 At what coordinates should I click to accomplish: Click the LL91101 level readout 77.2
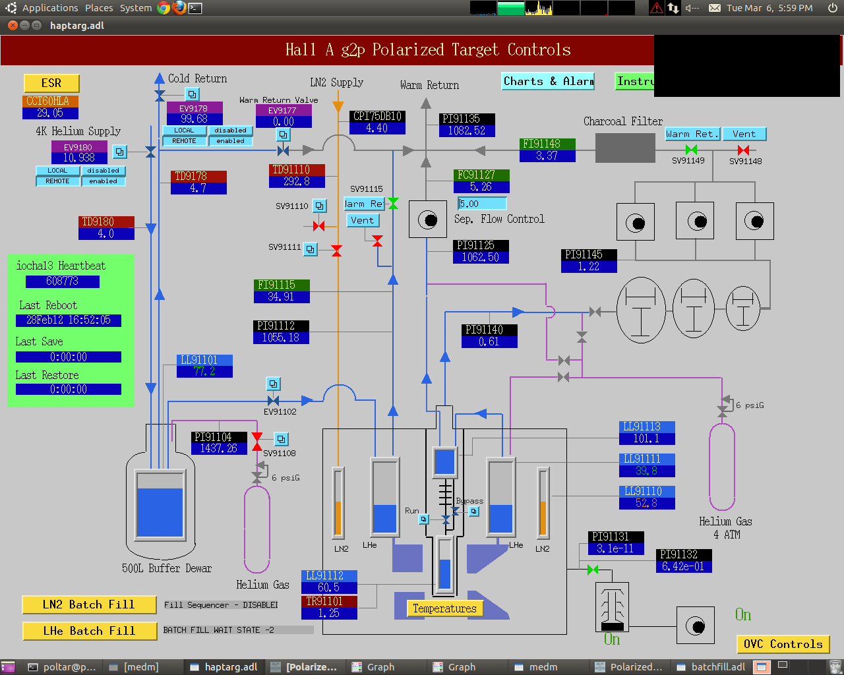click(x=204, y=372)
